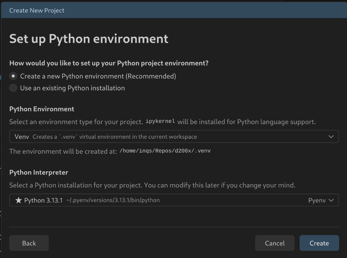Click the 'Create a new Python environment (Recommended)' label
Viewport: 347px width, 258px height.
98,76
